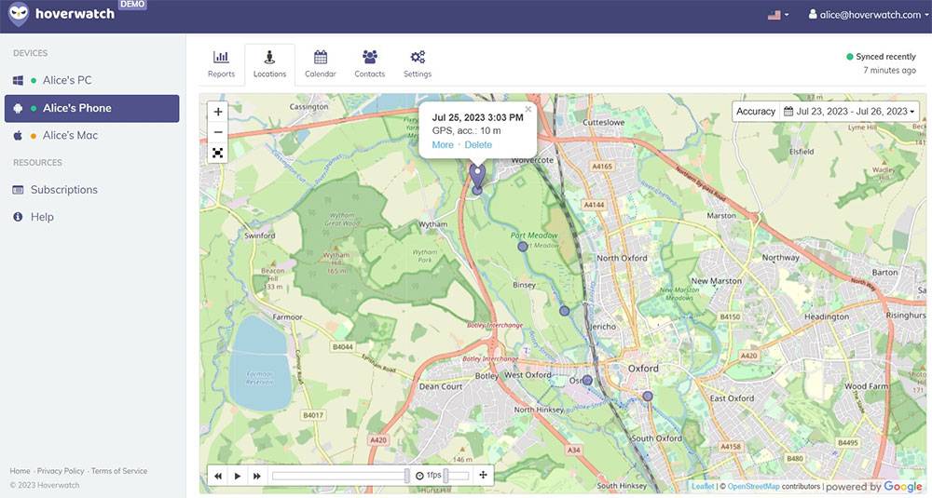Viewport: 932px width, 498px height.
Task: Switch to the Reports tab
Action: click(x=221, y=64)
